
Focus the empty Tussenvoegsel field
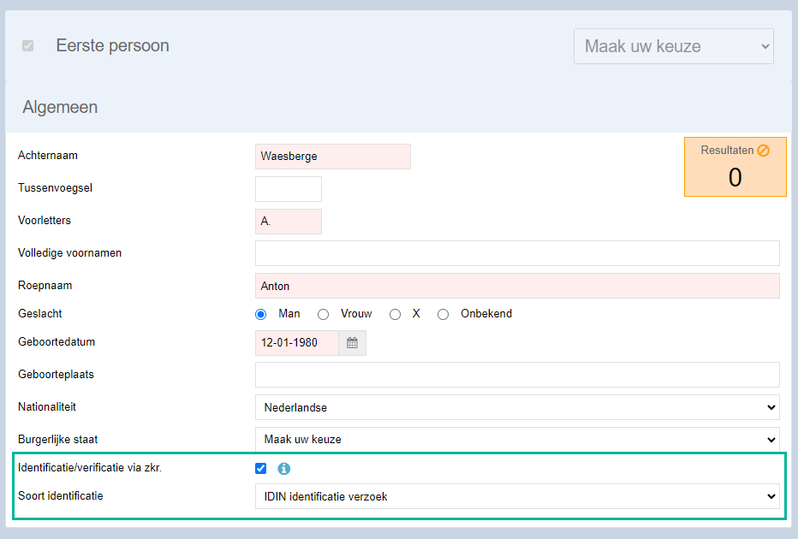tap(288, 188)
